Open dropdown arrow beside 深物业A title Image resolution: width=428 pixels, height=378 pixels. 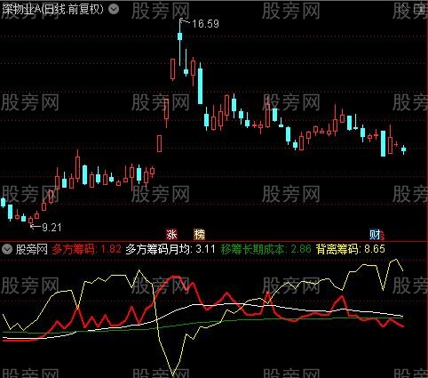click(x=114, y=9)
